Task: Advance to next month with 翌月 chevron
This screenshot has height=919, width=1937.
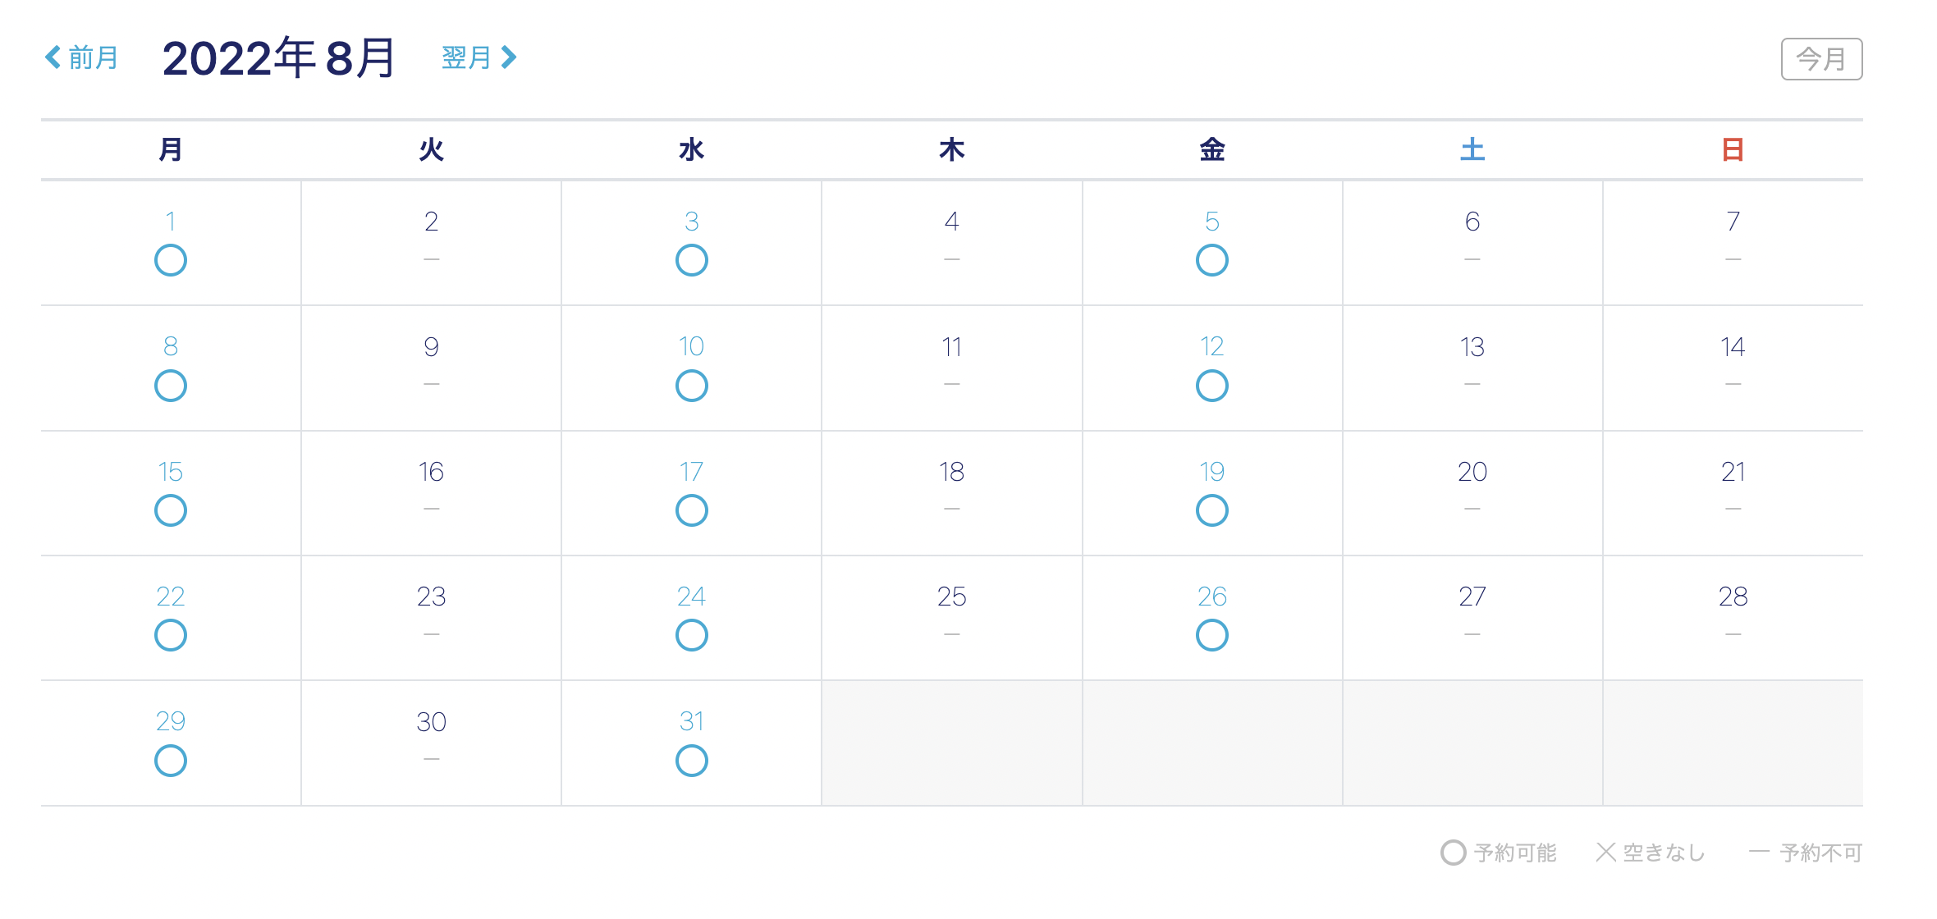Action: coord(479,57)
